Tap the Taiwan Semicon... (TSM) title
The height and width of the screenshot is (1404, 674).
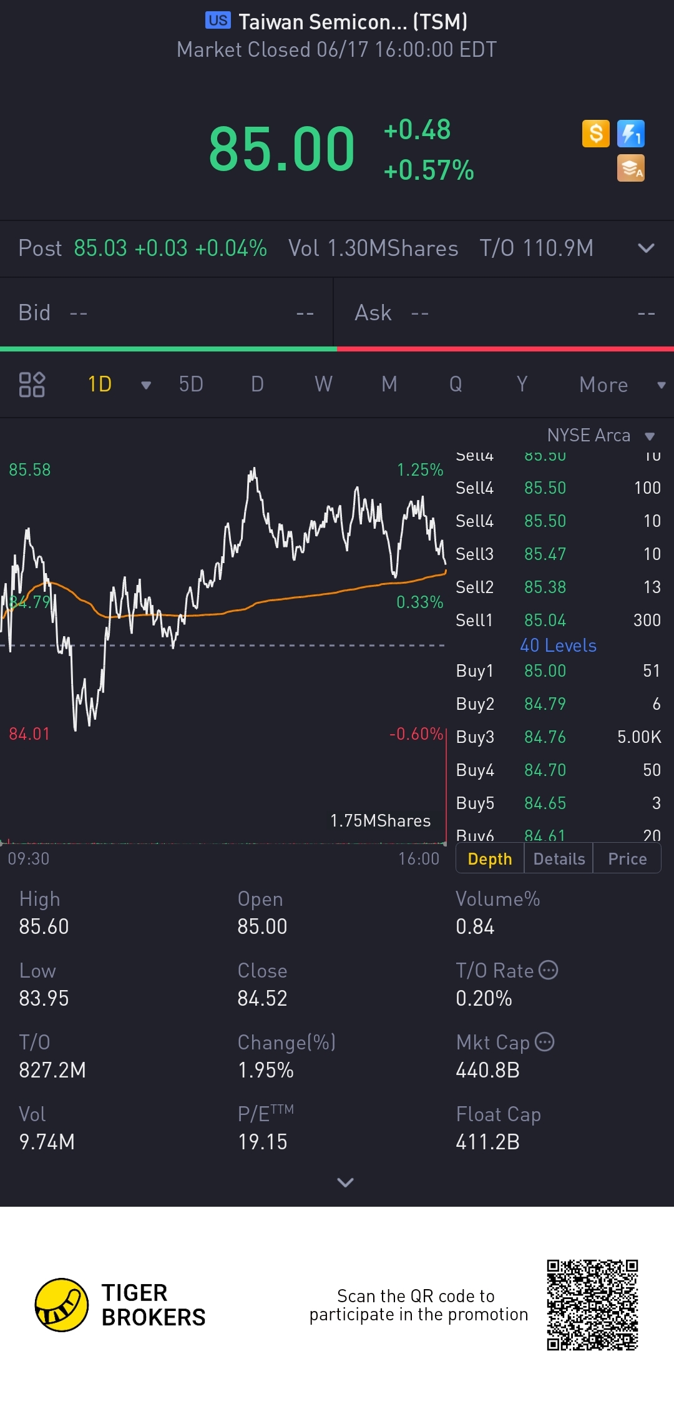[353, 22]
